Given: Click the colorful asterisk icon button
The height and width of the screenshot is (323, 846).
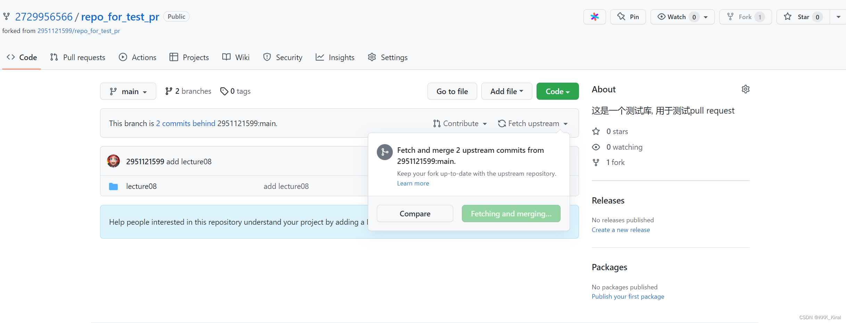Looking at the screenshot, I should pos(595,17).
